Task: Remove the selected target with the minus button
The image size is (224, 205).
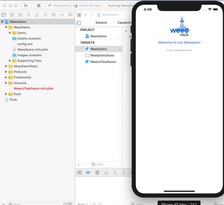Action: pos(85,164)
